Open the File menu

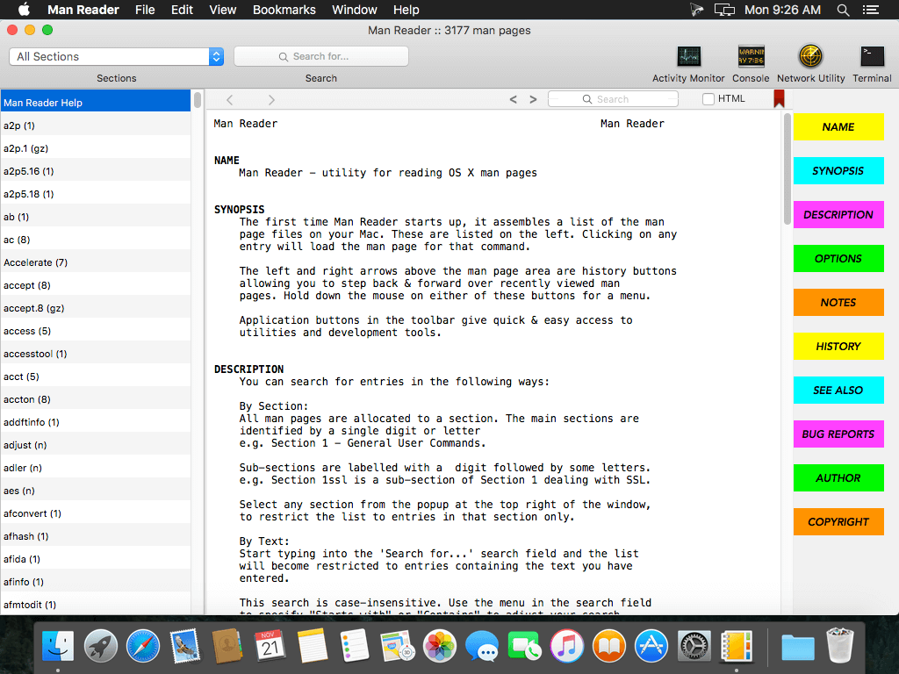point(145,10)
